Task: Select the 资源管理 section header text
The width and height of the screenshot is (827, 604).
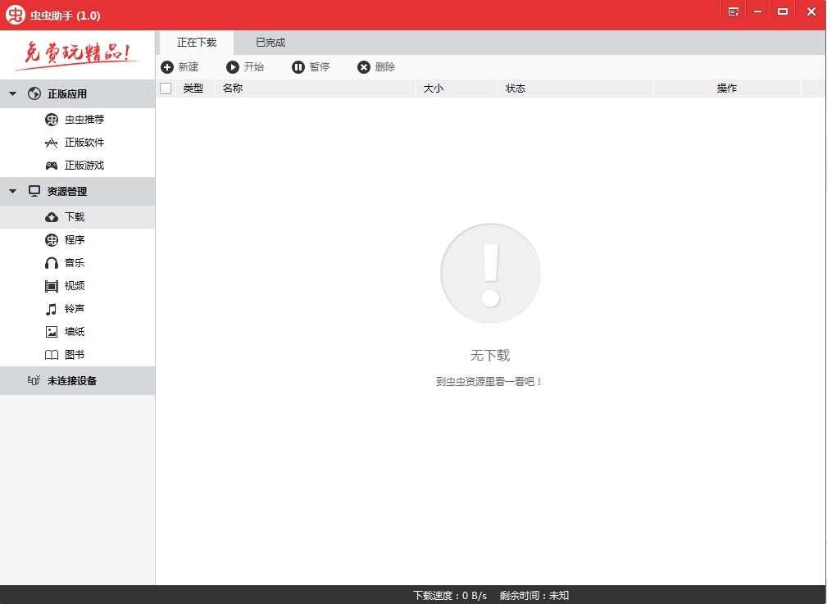Action: point(67,192)
